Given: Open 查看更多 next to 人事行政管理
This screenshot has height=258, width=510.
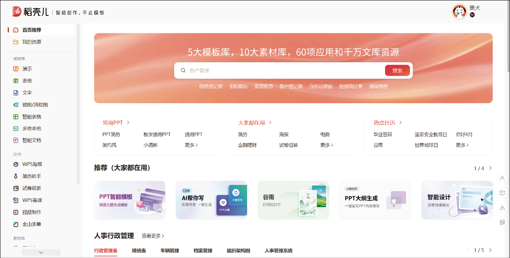Looking at the screenshot, I should click(x=153, y=236).
